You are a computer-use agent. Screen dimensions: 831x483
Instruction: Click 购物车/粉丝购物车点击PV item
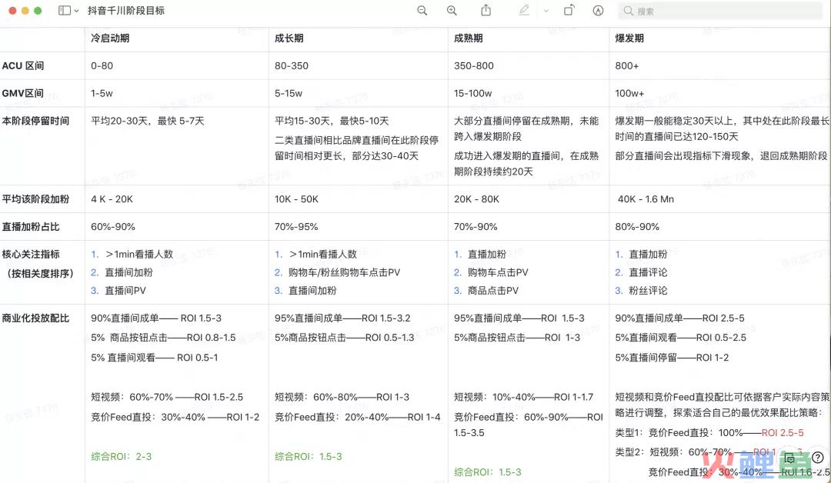(344, 272)
